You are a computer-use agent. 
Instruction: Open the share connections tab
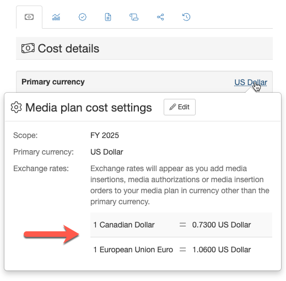[160, 17]
